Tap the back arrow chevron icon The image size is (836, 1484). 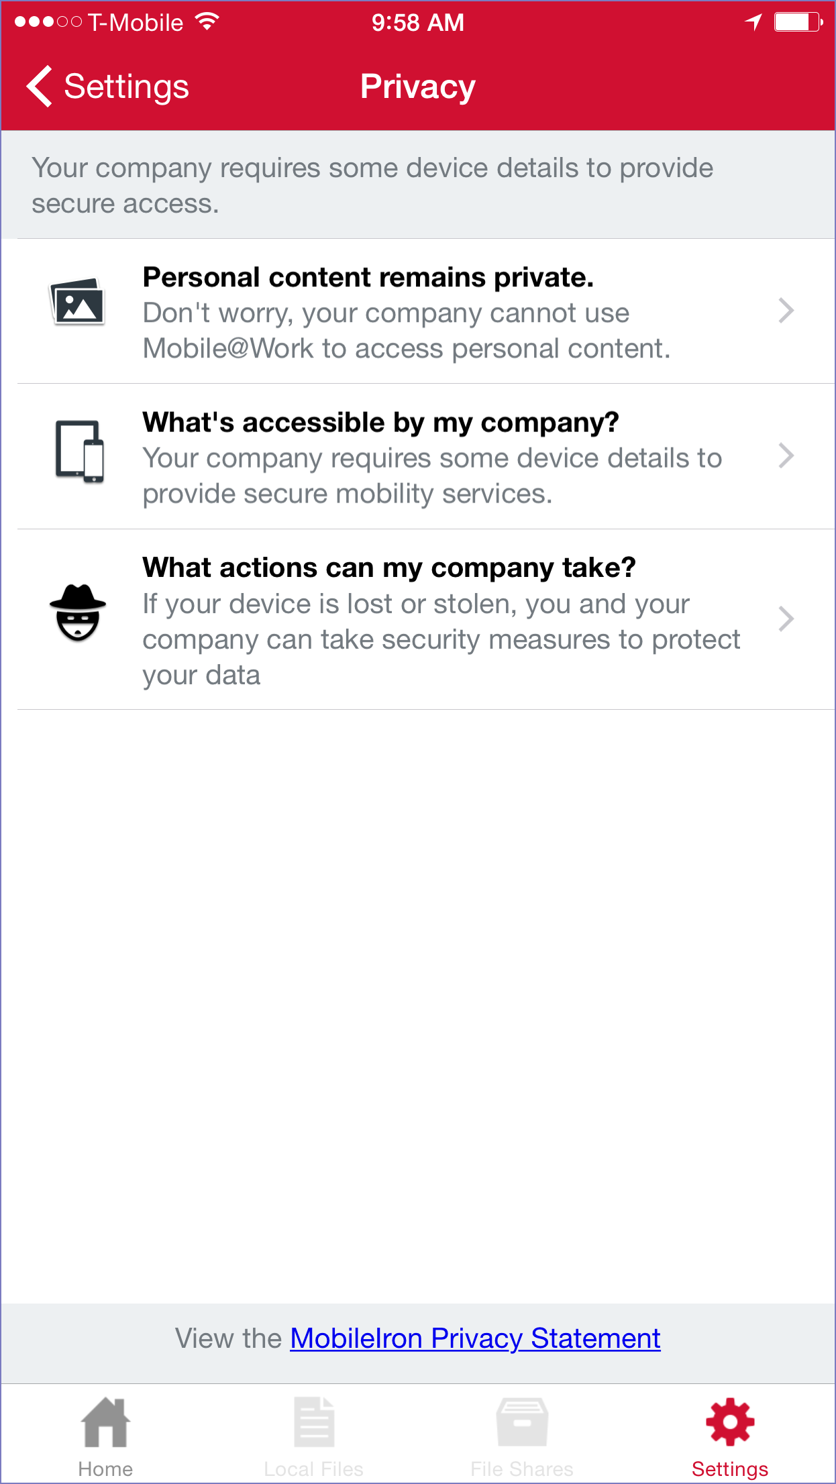point(40,87)
